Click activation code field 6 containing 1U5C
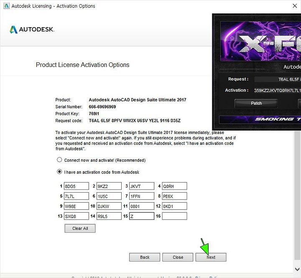 click(x=109, y=196)
